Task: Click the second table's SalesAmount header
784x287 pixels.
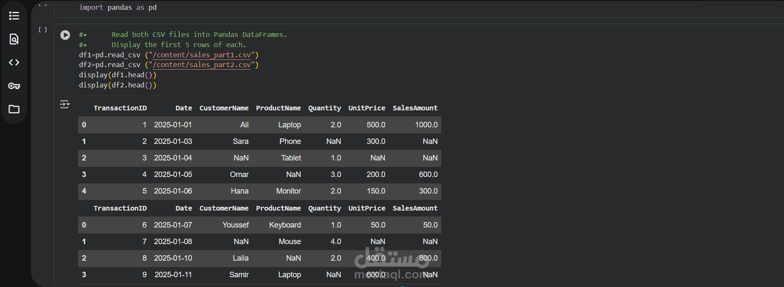Action: (x=415, y=208)
